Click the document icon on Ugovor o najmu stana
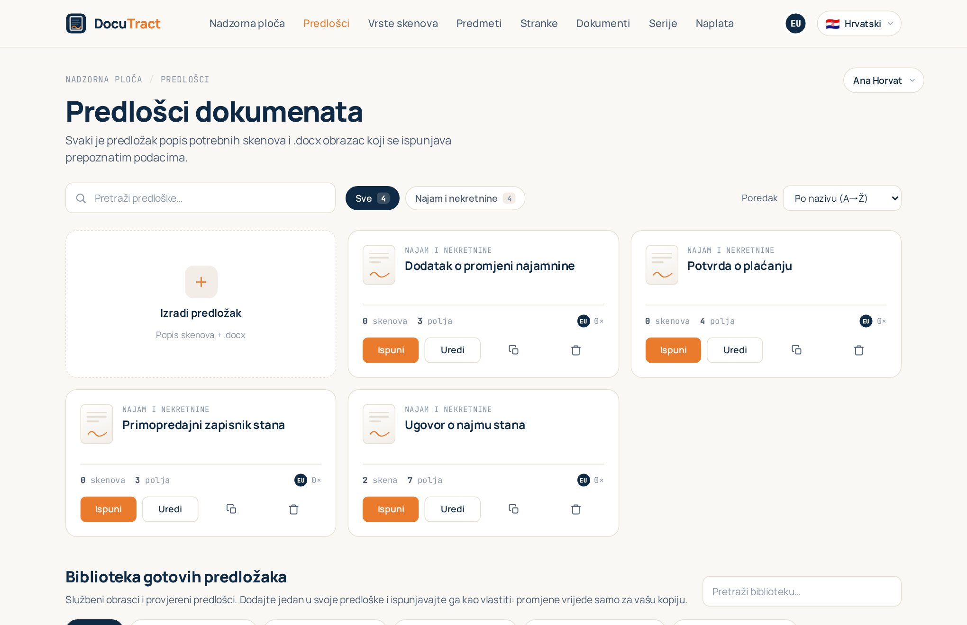Screen dimensions: 967x625 click(379, 424)
